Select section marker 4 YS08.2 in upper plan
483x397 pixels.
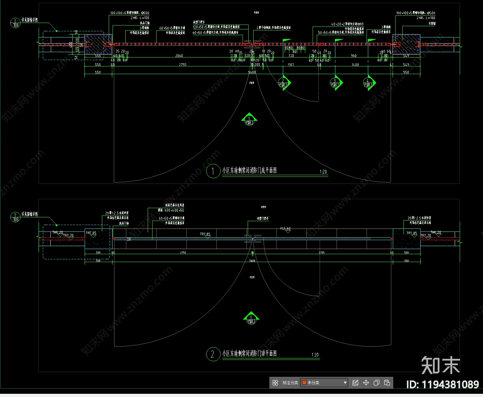click(x=368, y=83)
